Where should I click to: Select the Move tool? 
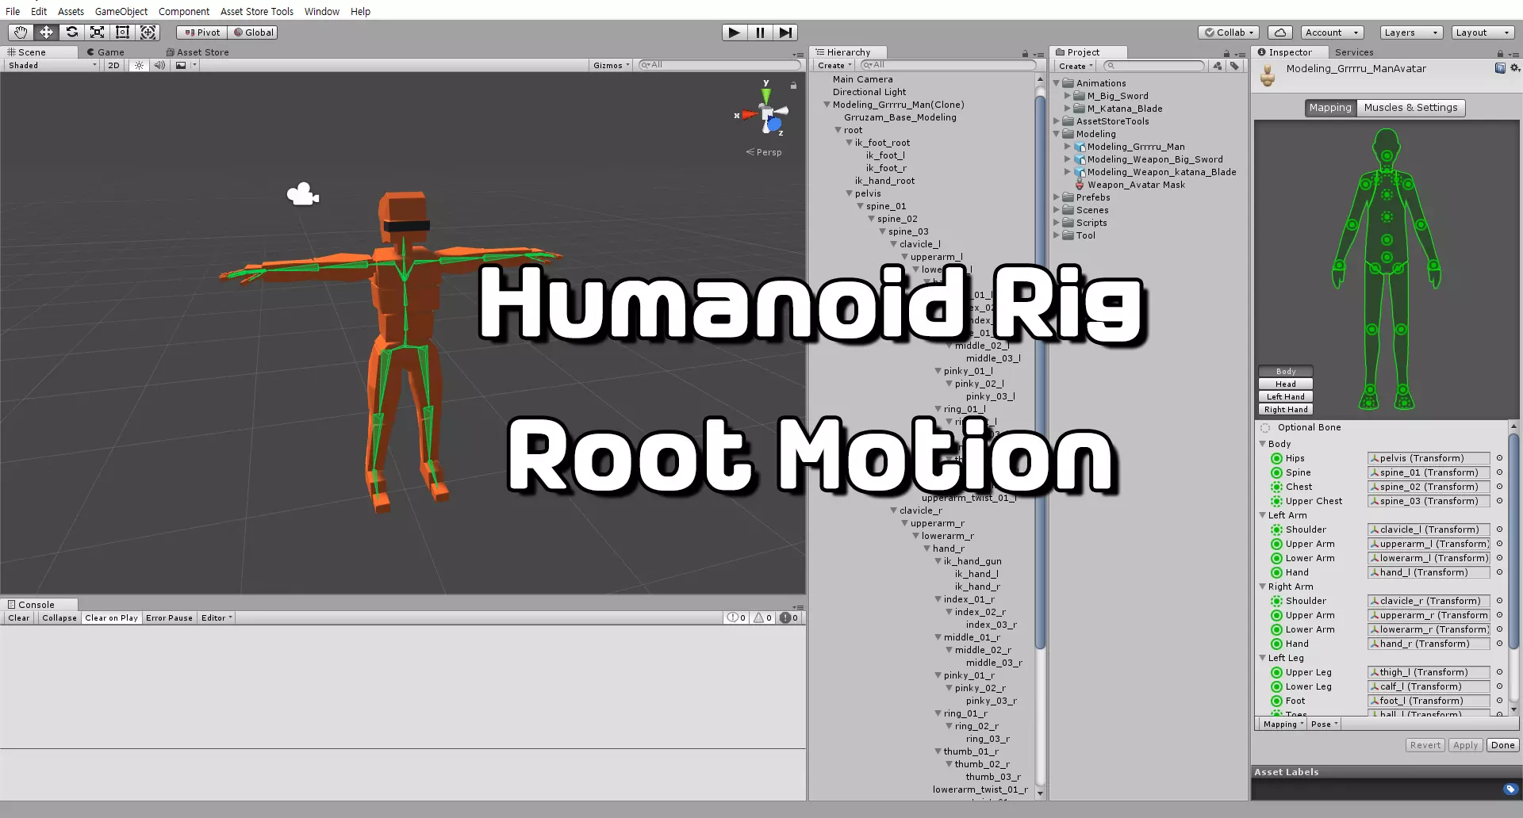click(46, 32)
